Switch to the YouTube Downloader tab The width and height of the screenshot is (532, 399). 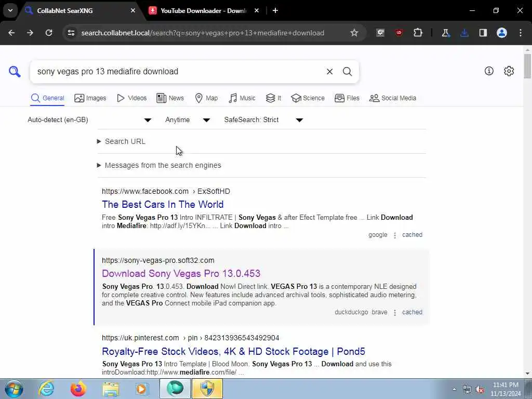click(x=203, y=10)
